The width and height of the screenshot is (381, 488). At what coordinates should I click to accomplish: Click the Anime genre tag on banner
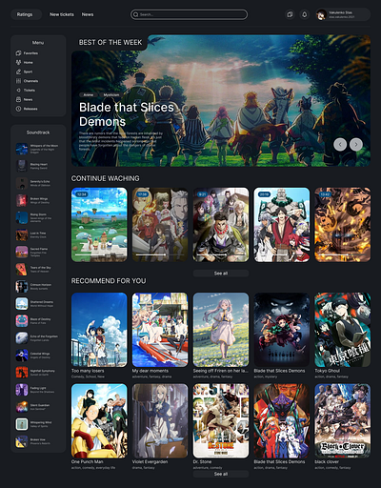[x=89, y=95]
